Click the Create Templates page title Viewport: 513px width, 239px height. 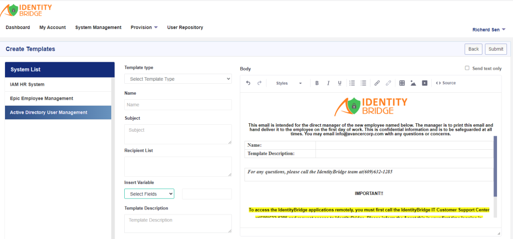tap(31, 49)
